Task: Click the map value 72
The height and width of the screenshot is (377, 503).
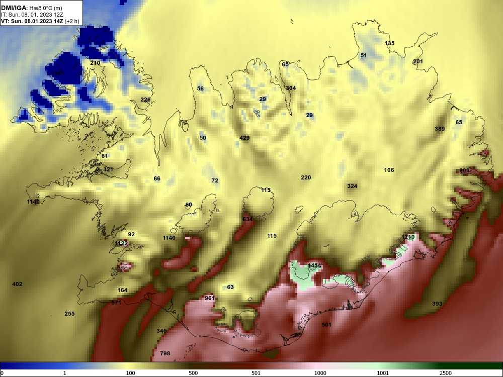Action: coord(215,180)
